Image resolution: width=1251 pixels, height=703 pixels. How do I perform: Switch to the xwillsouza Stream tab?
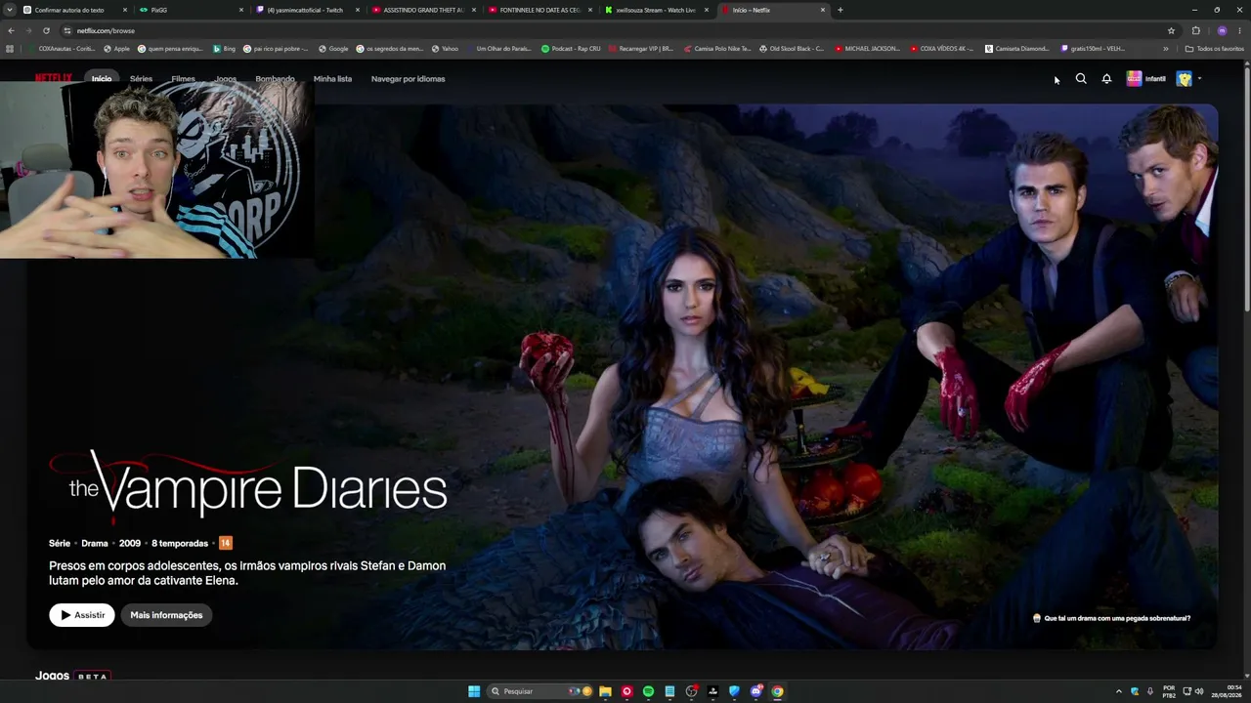pos(656,10)
